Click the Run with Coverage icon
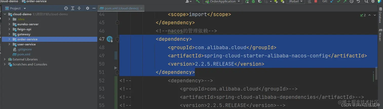Viewport: 383px width, 109px height. click(260, 2)
